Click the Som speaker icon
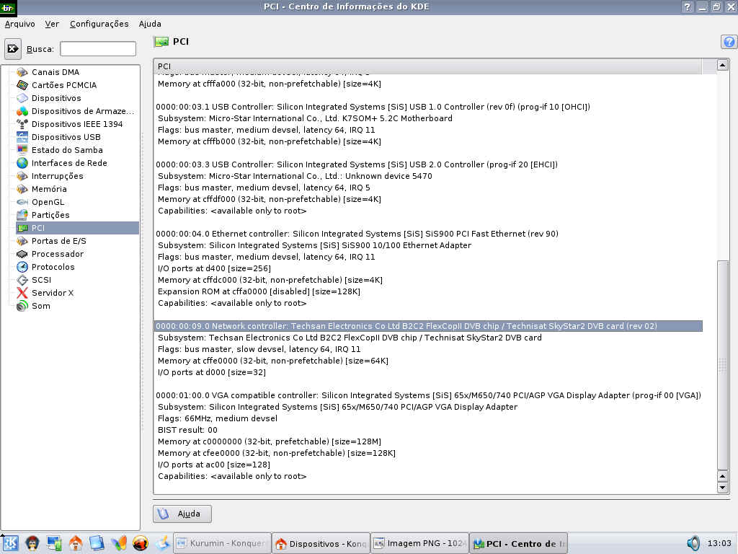The width and height of the screenshot is (738, 554). click(x=22, y=306)
